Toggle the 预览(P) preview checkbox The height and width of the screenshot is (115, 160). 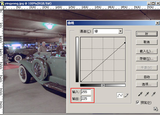[138, 103]
